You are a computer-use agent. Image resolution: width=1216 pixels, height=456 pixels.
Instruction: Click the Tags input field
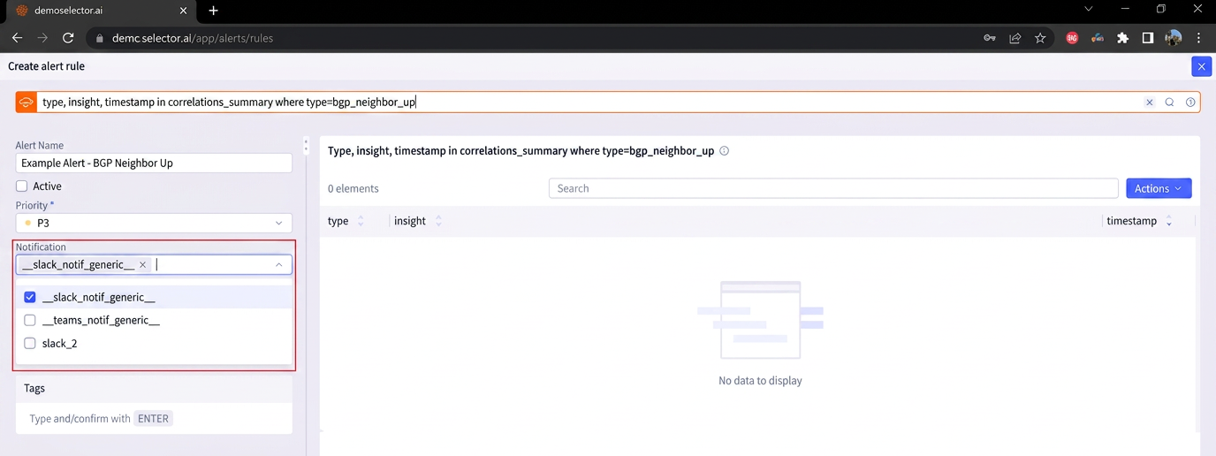pos(154,419)
